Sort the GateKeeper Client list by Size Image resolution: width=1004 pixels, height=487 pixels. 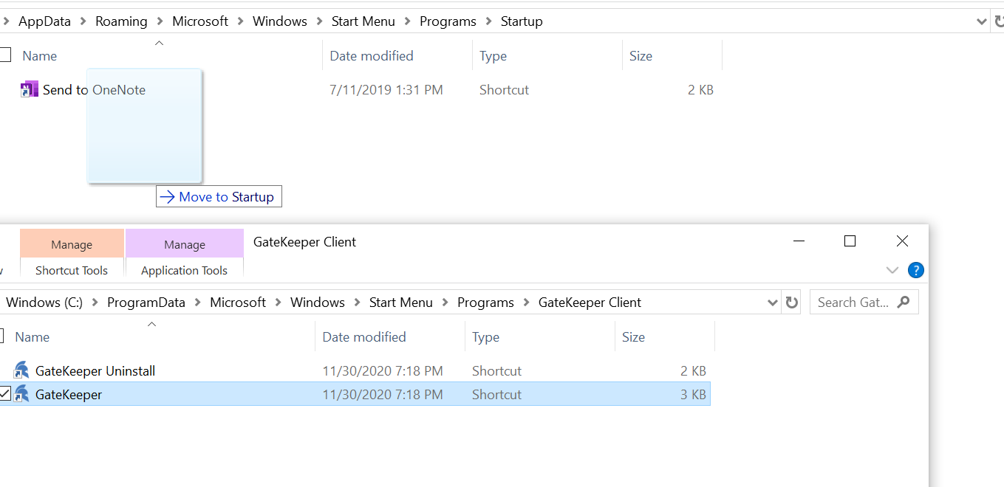coord(633,337)
